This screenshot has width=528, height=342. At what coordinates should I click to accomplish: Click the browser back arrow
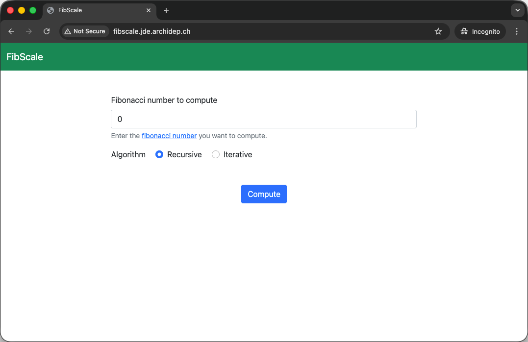pyautogui.click(x=11, y=31)
